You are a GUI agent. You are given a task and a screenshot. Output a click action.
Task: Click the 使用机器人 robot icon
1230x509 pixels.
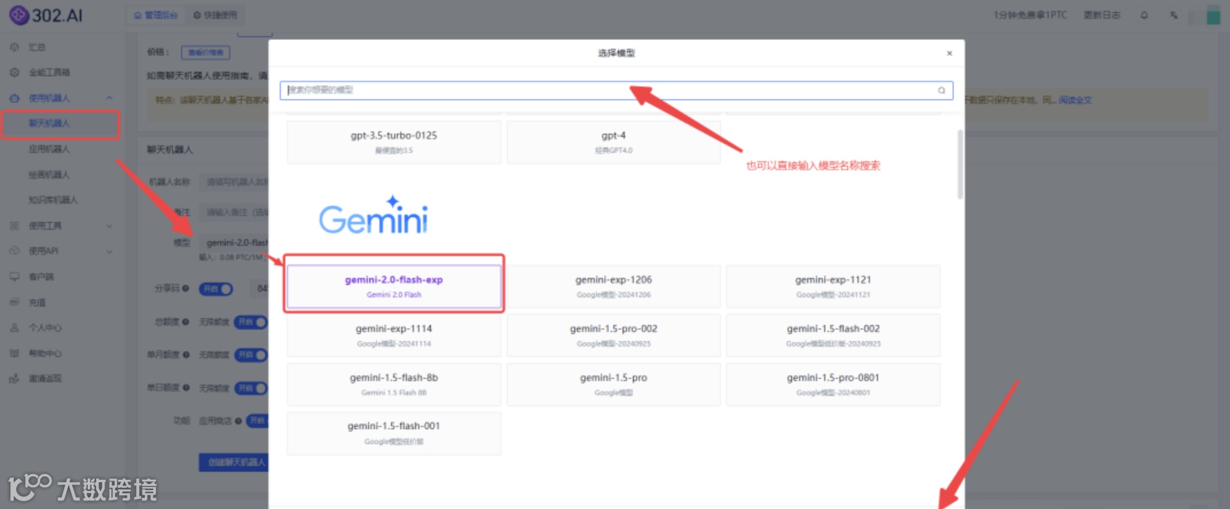[15, 98]
